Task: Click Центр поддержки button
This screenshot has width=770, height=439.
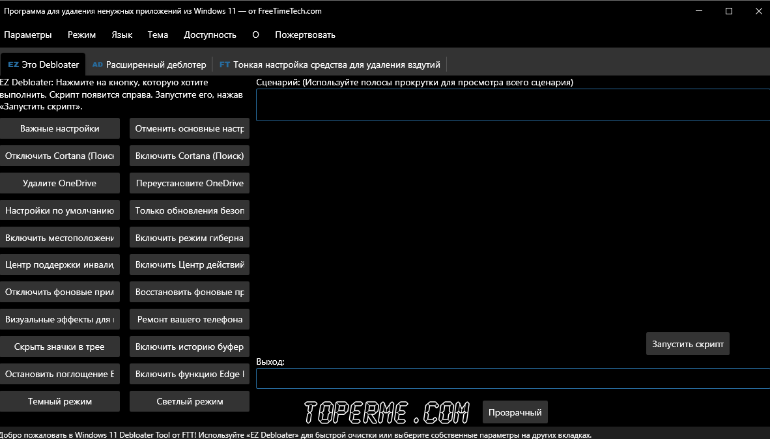Action: tap(60, 264)
